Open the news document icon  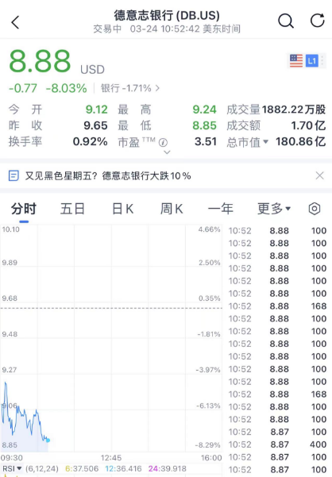click(14, 175)
